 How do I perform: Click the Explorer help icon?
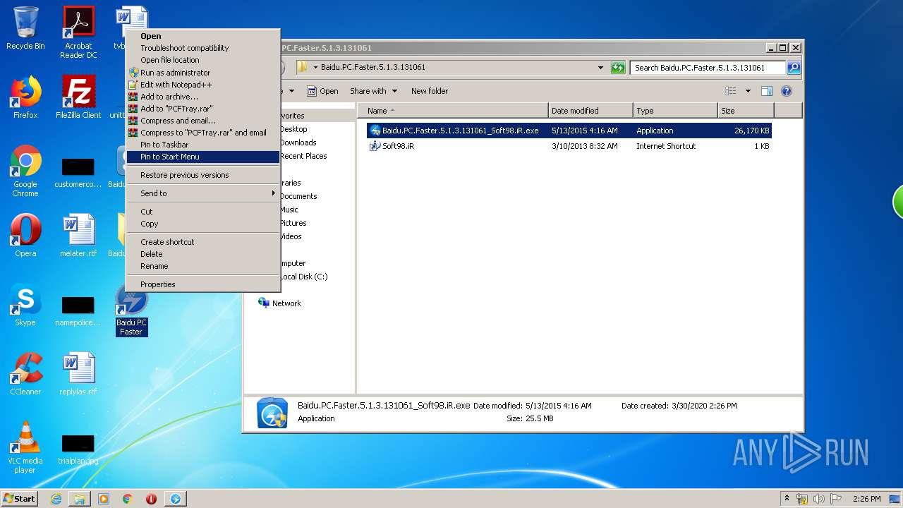click(787, 91)
